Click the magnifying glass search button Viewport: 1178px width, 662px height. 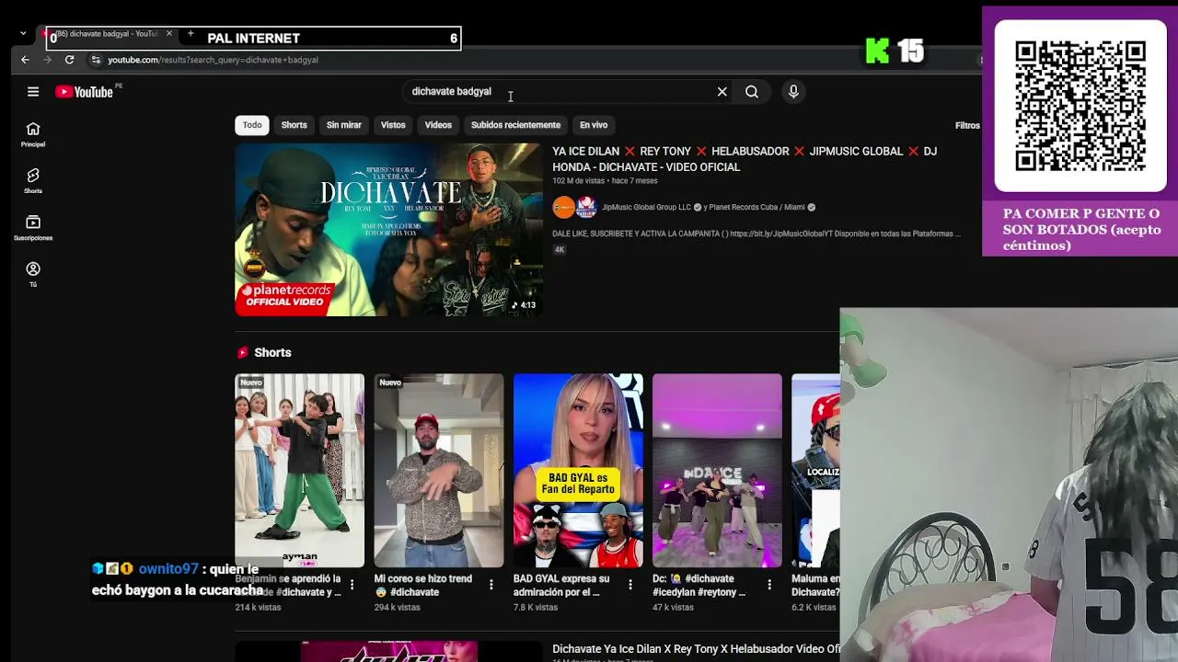pyautogui.click(x=752, y=92)
